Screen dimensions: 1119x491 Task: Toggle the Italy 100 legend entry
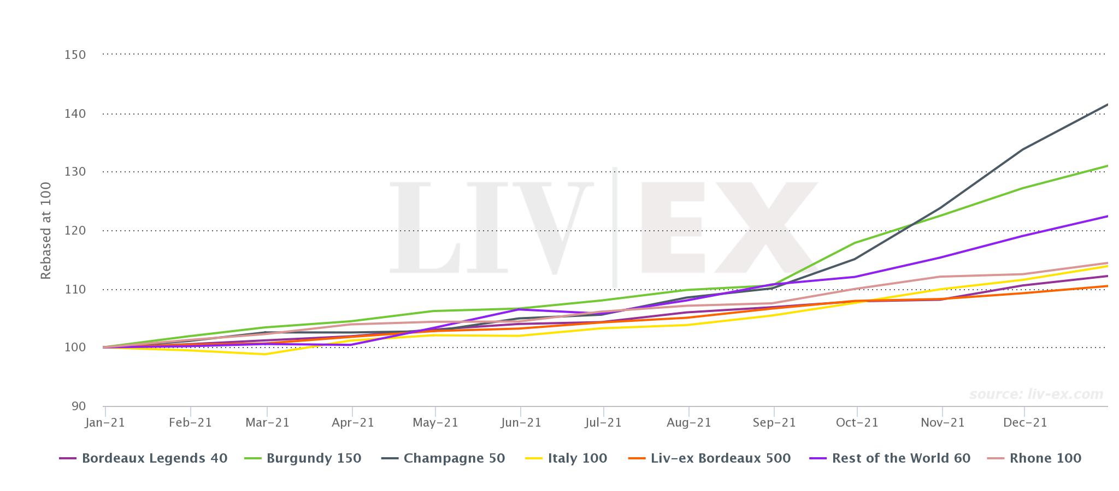(566, 458)
